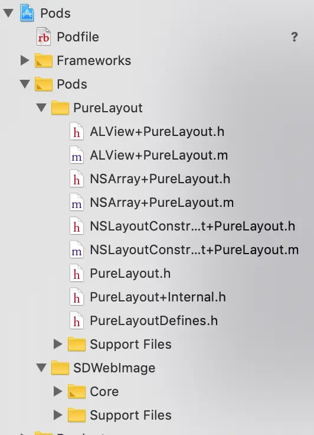This screenshot has height=435, width=314.
Task: Click the SDWebImage Support Files folder icon
Action: tap(77, 415)
